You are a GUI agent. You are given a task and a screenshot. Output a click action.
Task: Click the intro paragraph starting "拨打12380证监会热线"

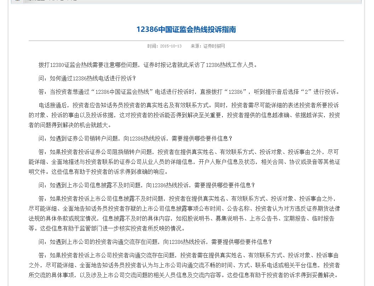[148, 65]
